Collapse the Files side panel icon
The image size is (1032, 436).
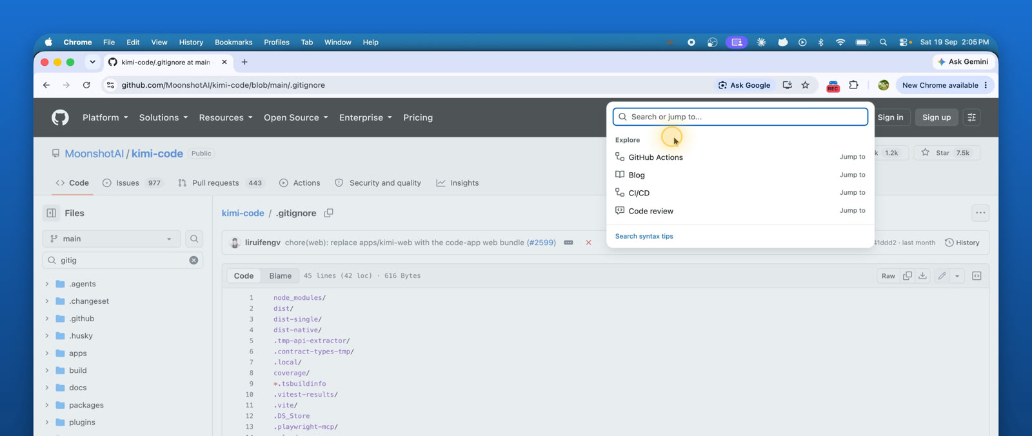tap(52, 213)
